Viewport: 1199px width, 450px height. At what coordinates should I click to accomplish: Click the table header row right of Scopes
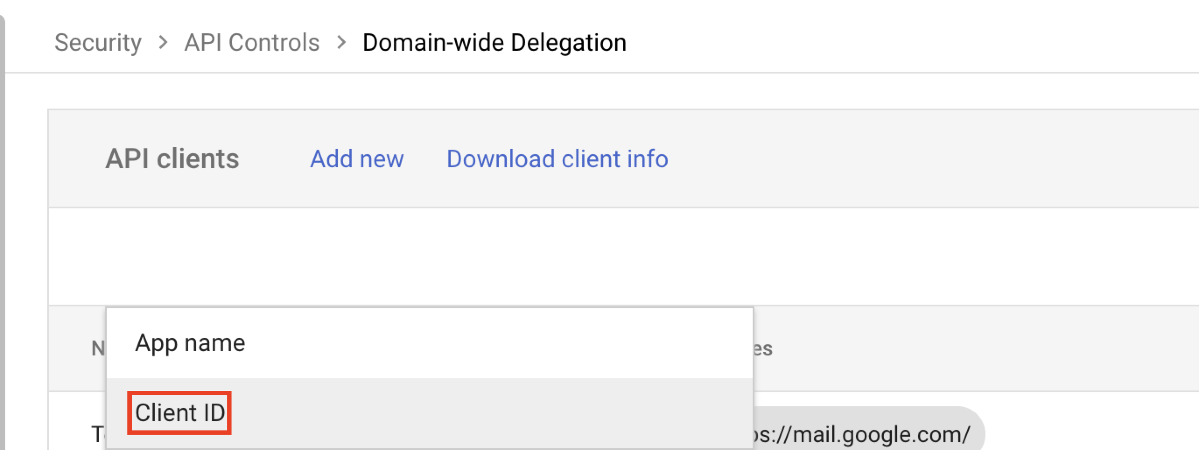pyautogui.click(x=978, y=349)
